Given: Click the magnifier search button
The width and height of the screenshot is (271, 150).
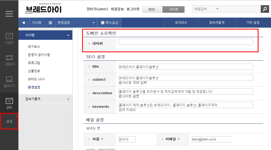Looking at the screenshot, I should coord(264,9).
